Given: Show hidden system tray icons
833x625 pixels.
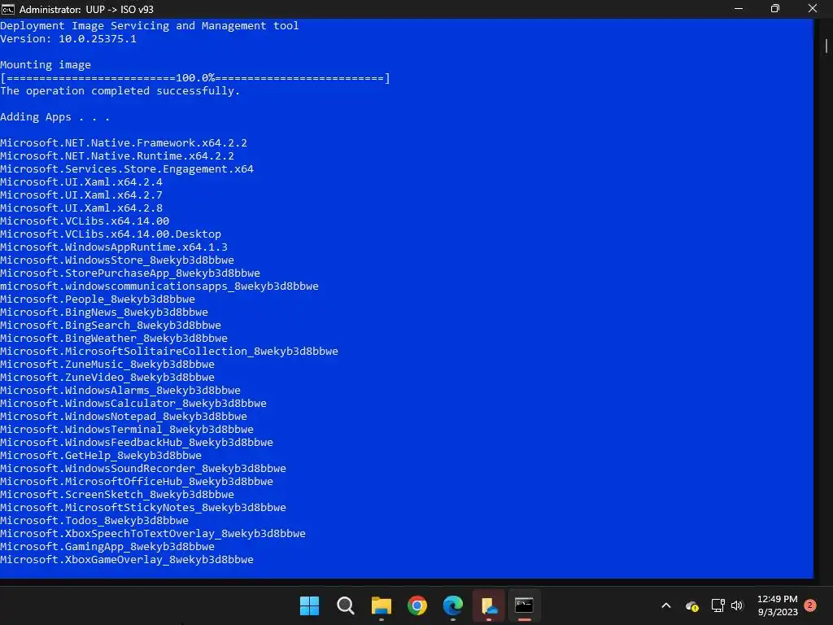Looking at the screenshot, I should (666, 605).
